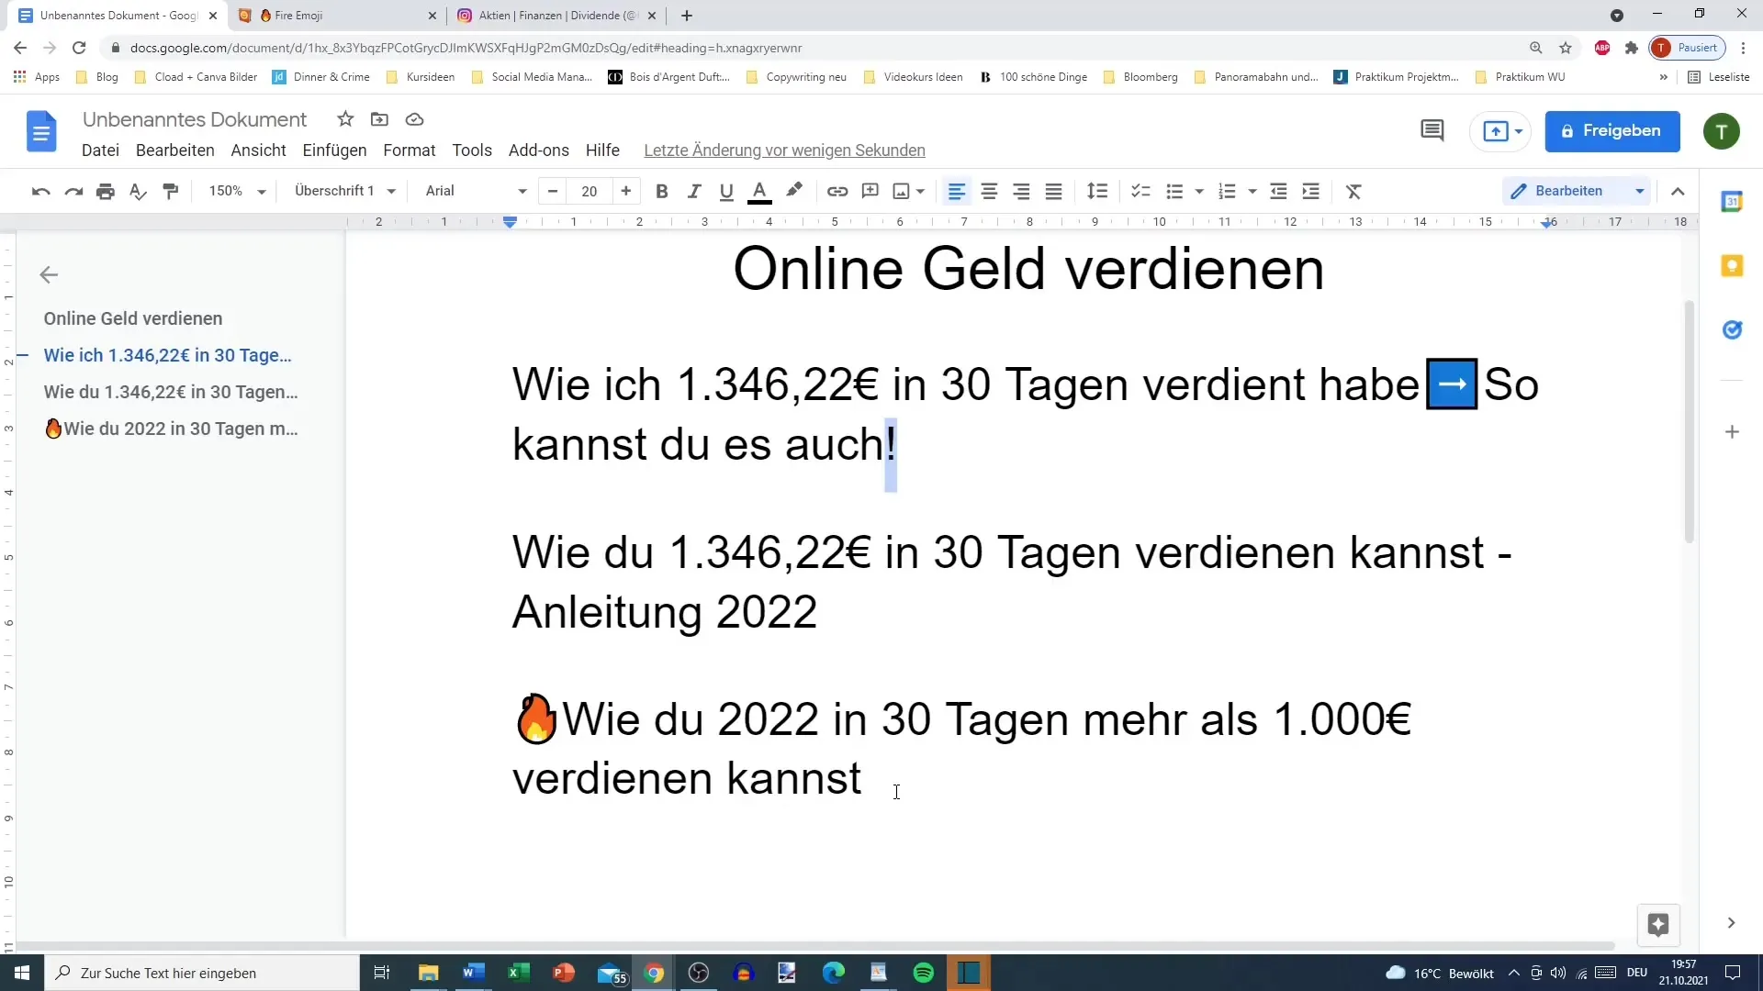This screenshot has width=1763, height=991.
Task: Click the clear formatting icon
Action: point(1353,191)
